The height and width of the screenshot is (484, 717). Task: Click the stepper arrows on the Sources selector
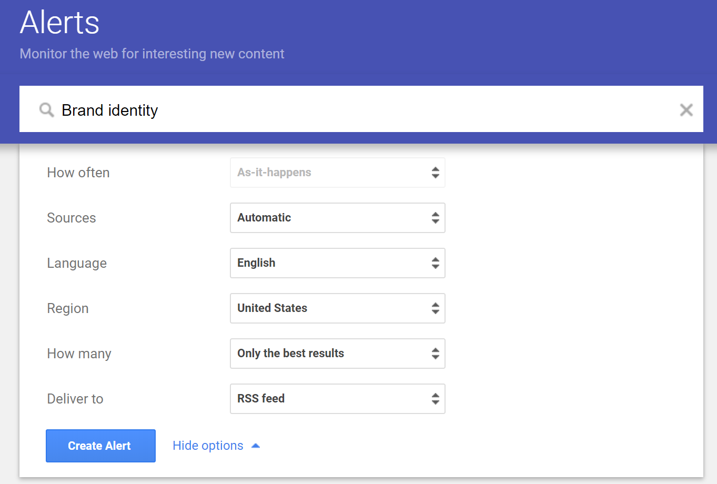436,217
